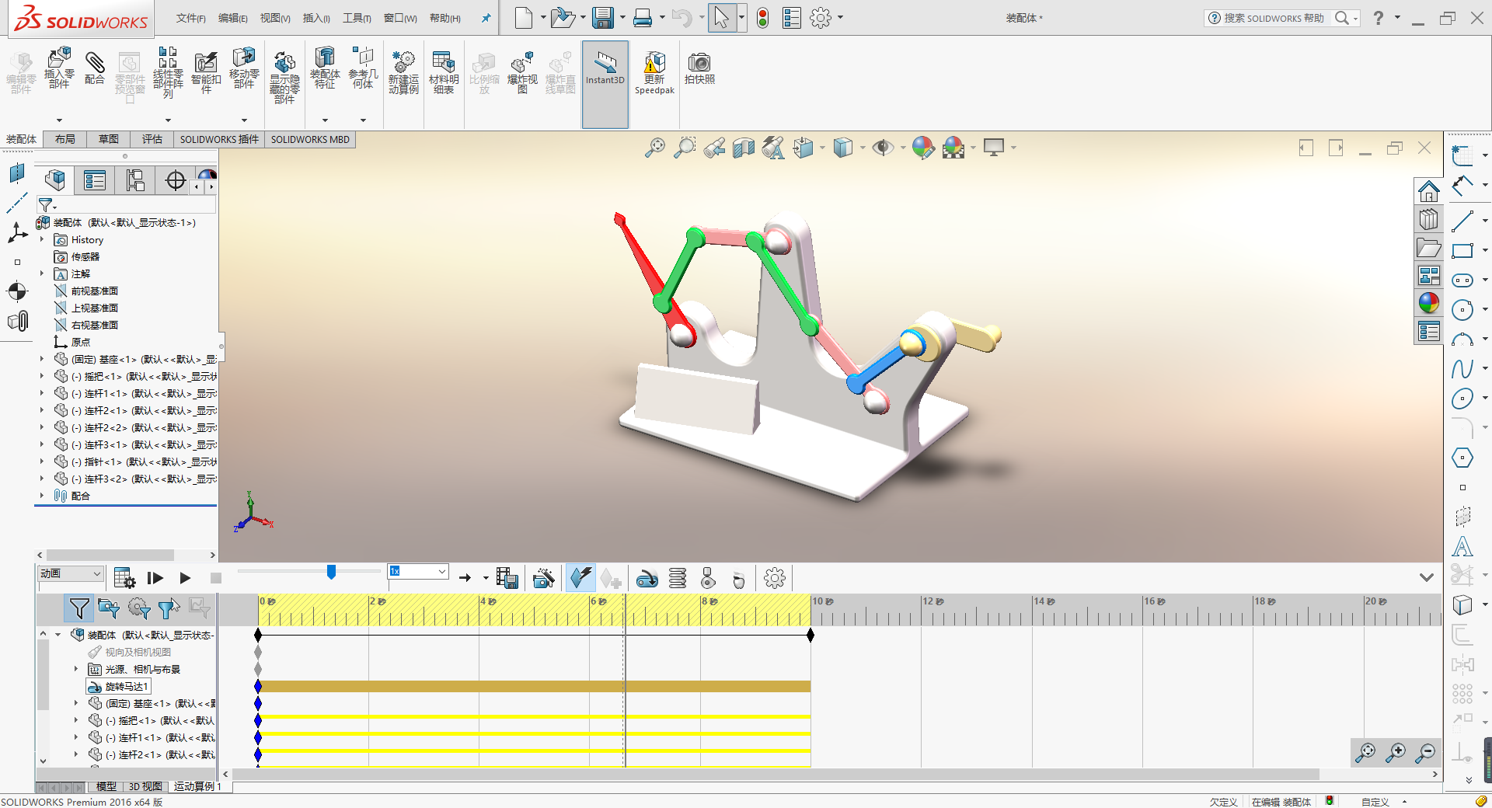Select the sketch Line tool in right toolbar
This screenshot has width=1492, height=808.
[x=1462, y=221]
